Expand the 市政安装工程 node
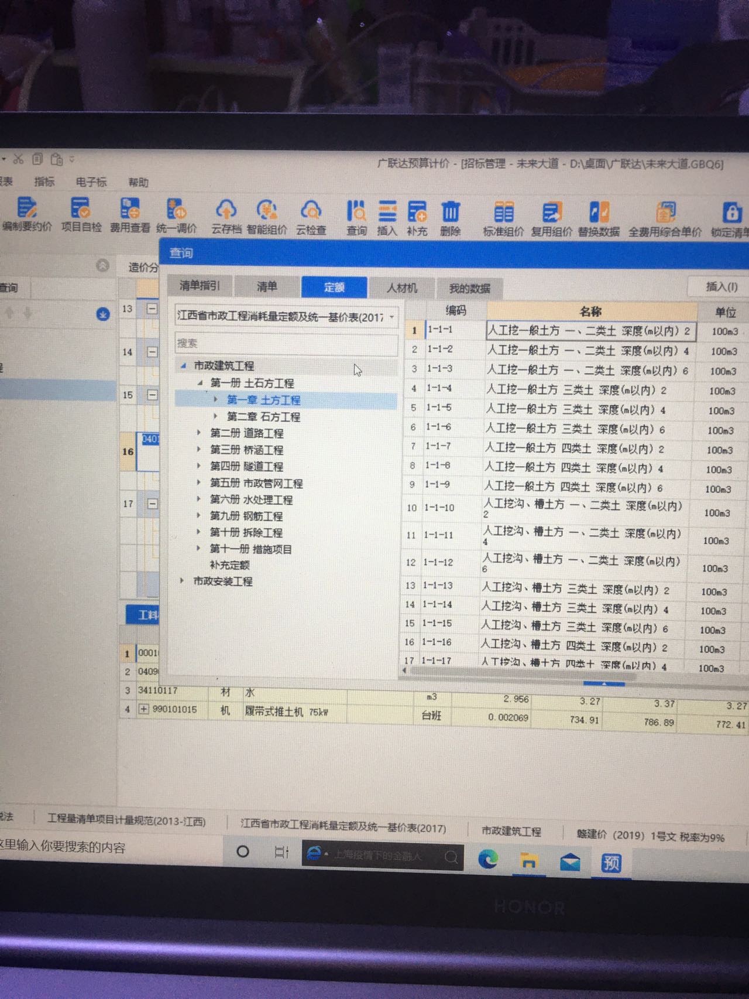Image resolution: width=749 pixels, height=999 pixels. pos(182,581)
